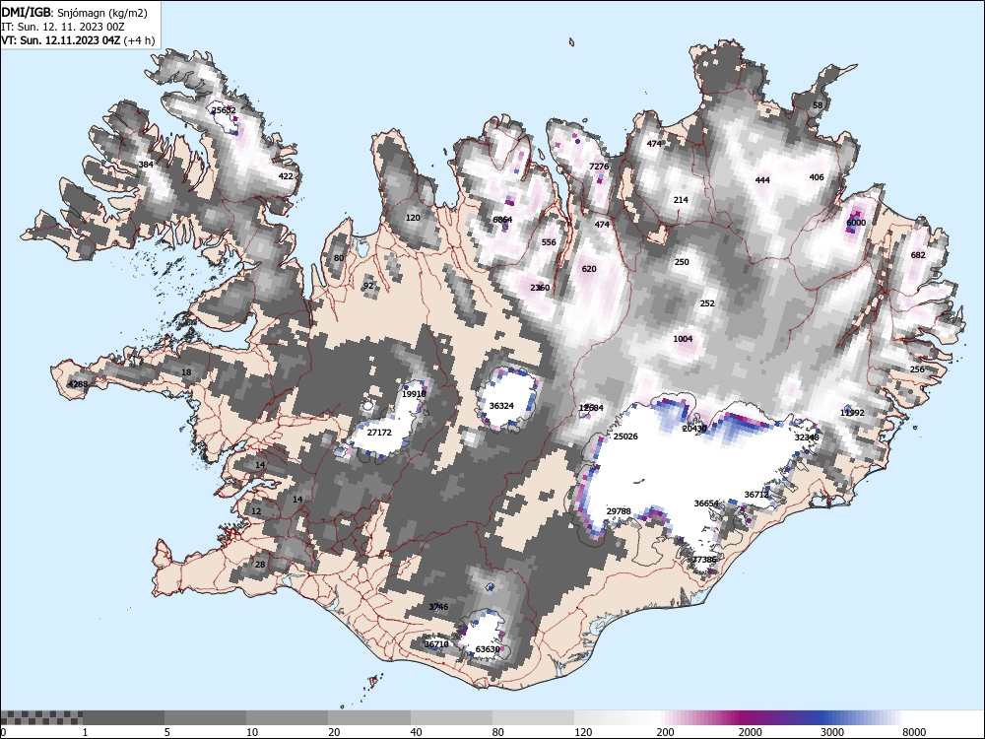
Task: Select the east coast value 682
Action: (918, 255)
